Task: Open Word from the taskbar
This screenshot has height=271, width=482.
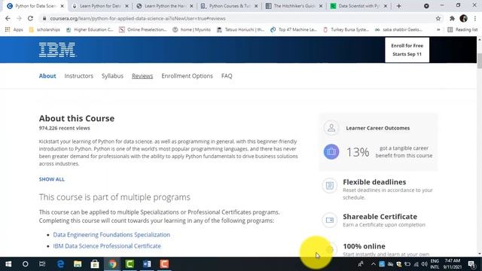Action: click(147, 264)
